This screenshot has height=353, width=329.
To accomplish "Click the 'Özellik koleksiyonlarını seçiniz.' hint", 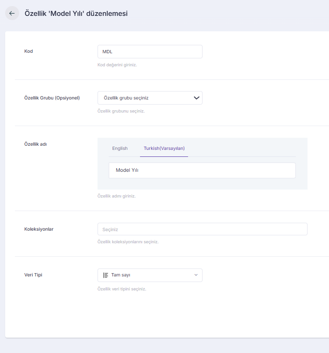I will point(128,242).
